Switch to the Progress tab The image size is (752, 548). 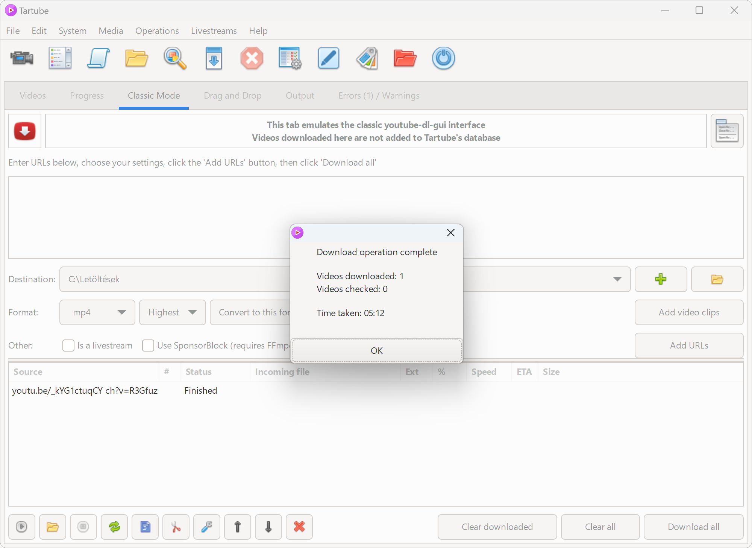pos(87,96)
